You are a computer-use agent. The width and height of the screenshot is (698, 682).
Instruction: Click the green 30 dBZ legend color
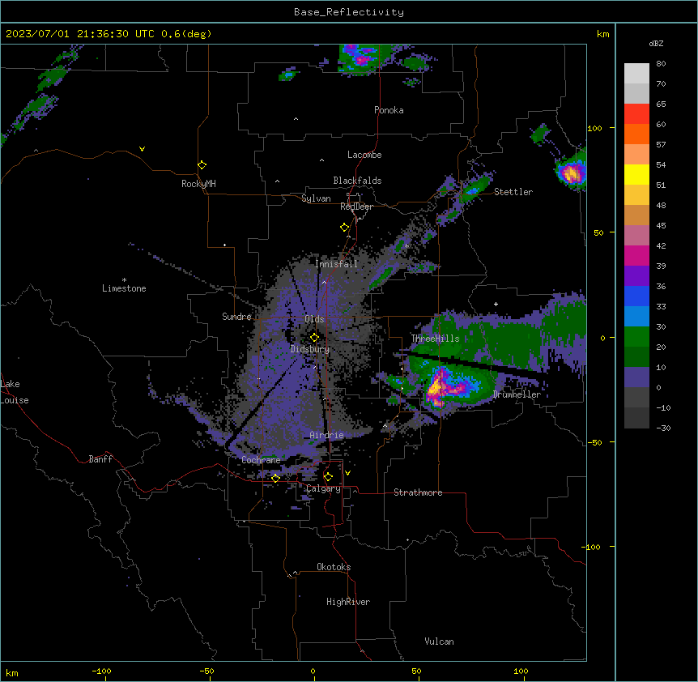(636, 337)
